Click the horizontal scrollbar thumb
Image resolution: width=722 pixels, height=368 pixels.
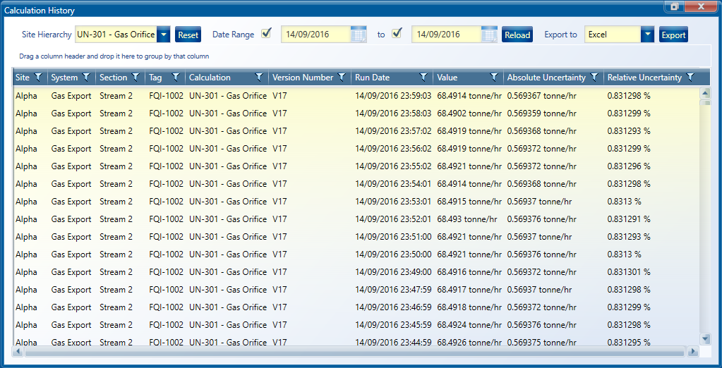tap(354, 352)
